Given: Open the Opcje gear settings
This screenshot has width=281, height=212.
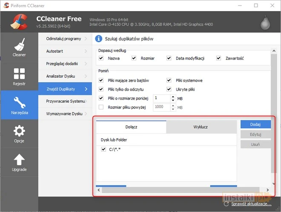Looking at the screenshot, I should [19, 134].
